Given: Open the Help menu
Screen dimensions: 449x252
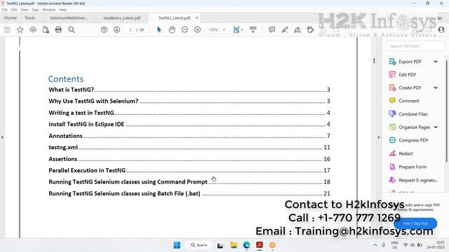Looking at the screenshot, I should [62, 10].
